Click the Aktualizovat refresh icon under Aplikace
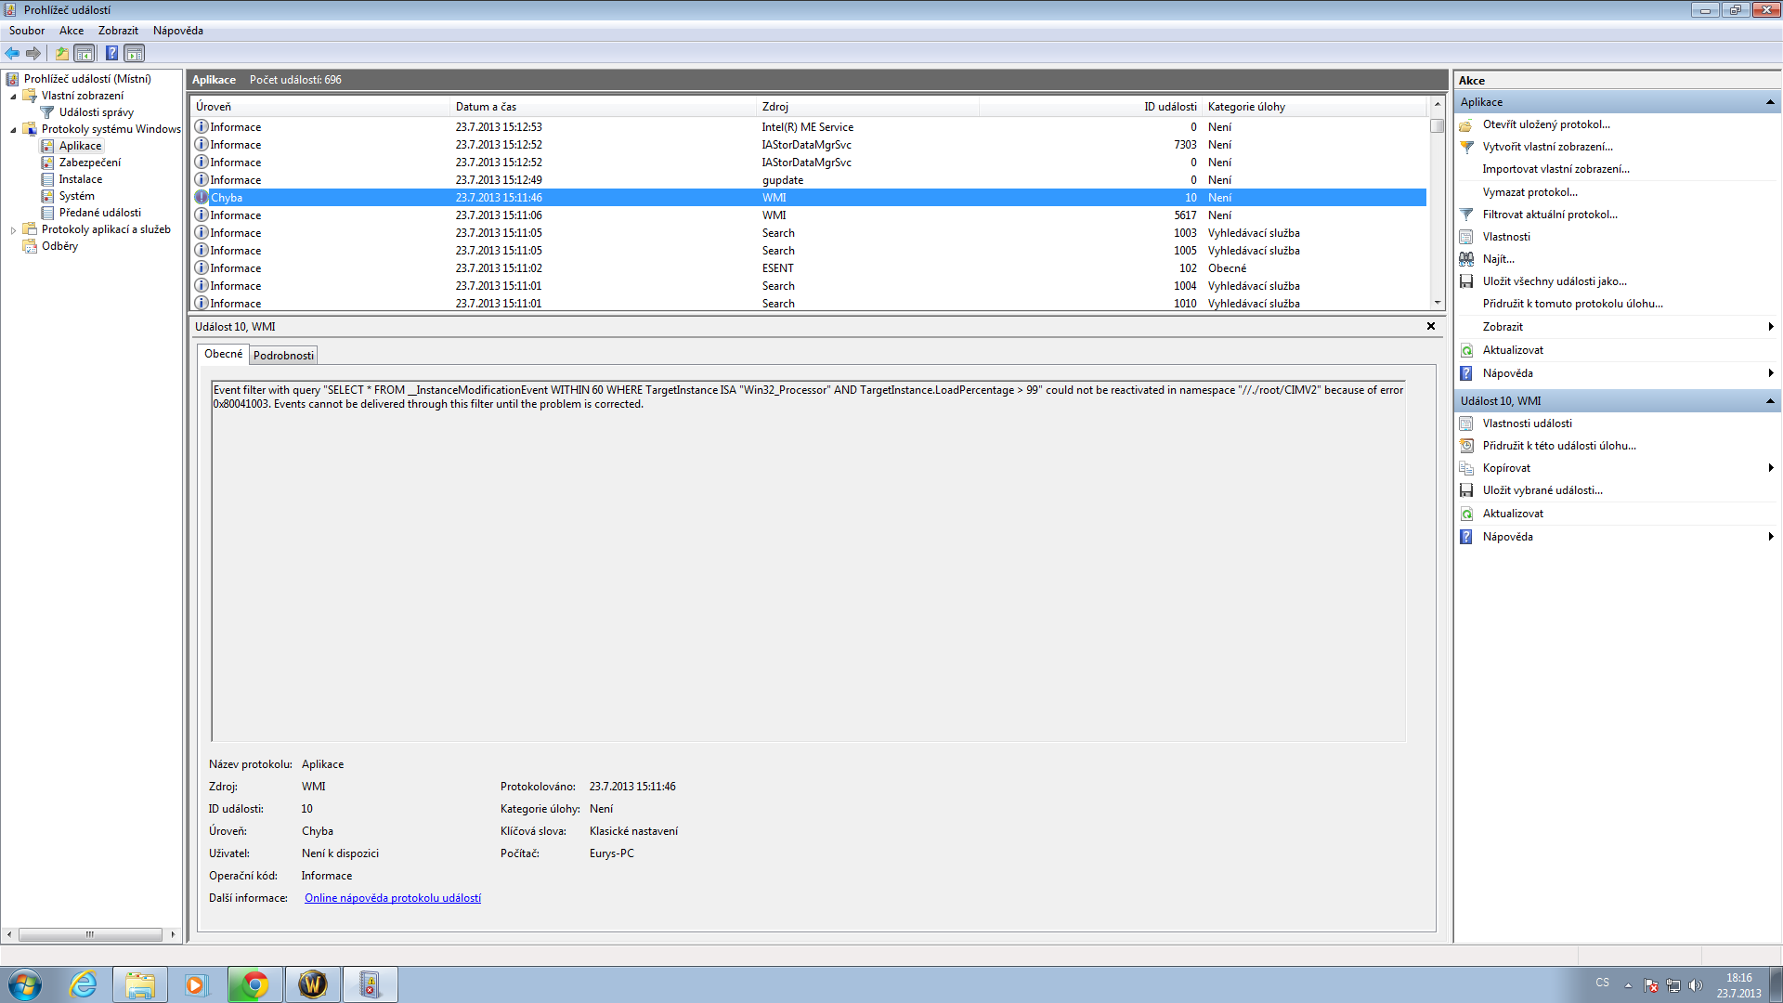 [1466, 350]
